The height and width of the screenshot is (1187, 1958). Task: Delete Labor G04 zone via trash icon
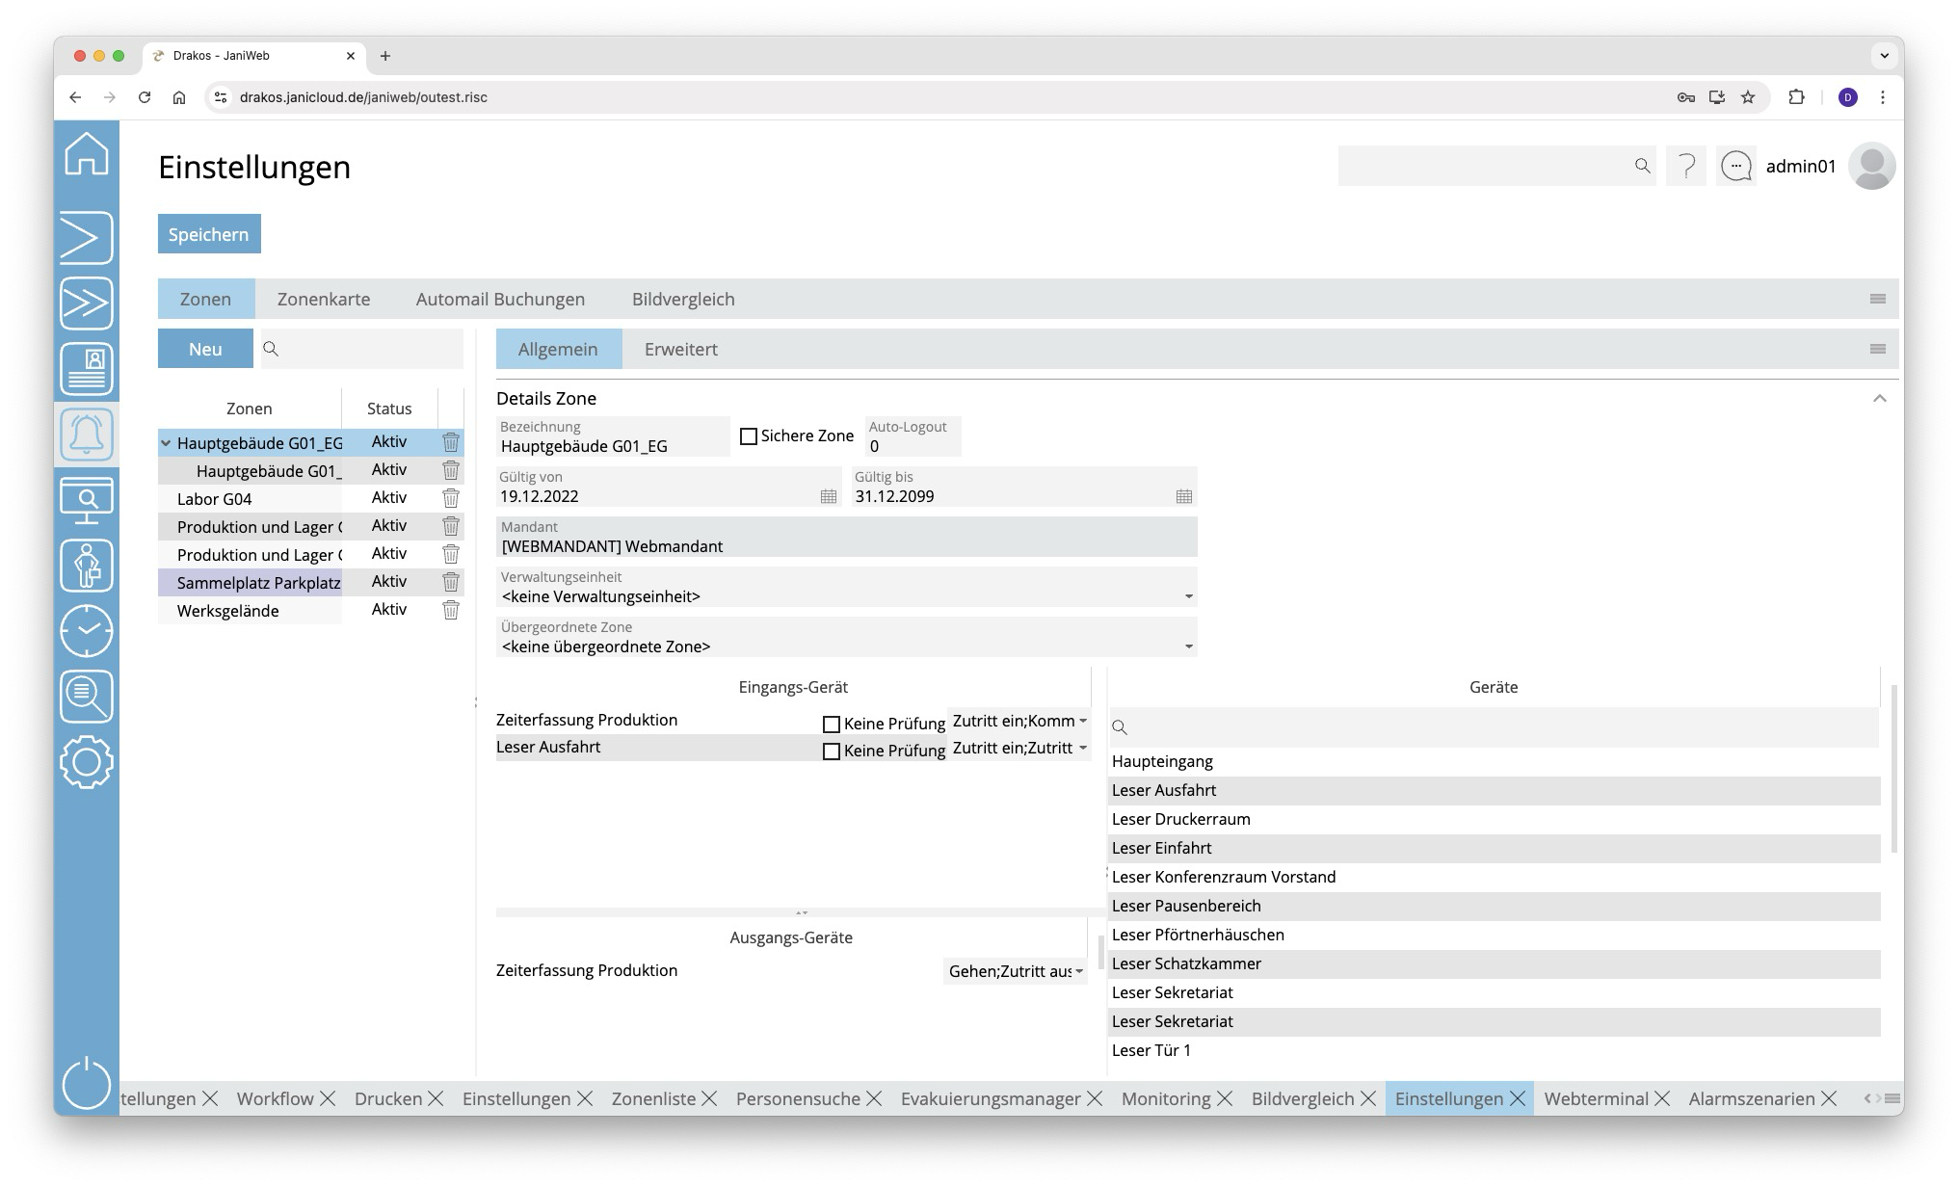pyautogui.click(x=450, y=498)
